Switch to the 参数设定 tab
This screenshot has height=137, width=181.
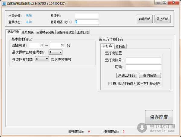[x=13, y=32]
